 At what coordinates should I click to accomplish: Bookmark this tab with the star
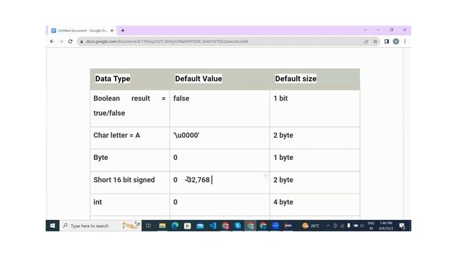point(376,41)
